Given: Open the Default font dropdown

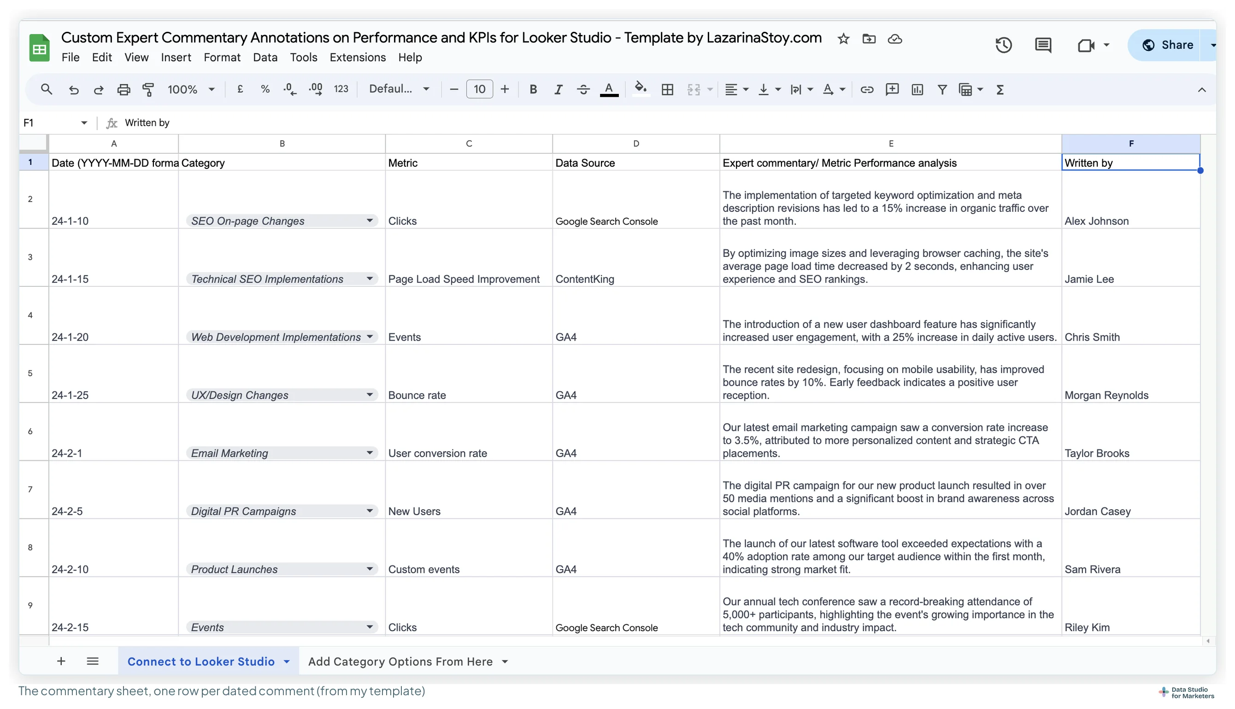Looking at the screenshot, I should 399,89.
